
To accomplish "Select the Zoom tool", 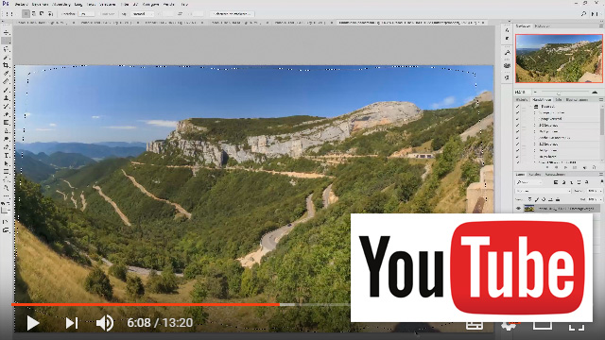I will [x=7, y=187].
